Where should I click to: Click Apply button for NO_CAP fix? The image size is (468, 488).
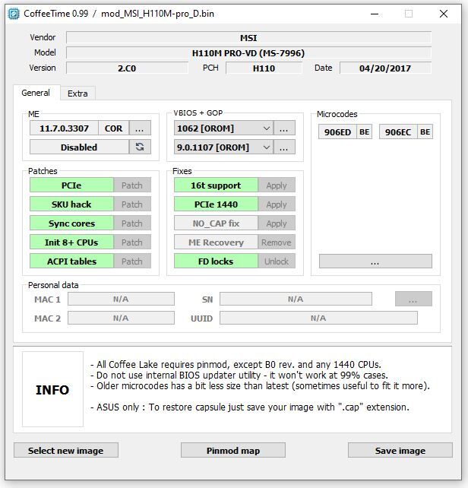click(x=277, y=223)
